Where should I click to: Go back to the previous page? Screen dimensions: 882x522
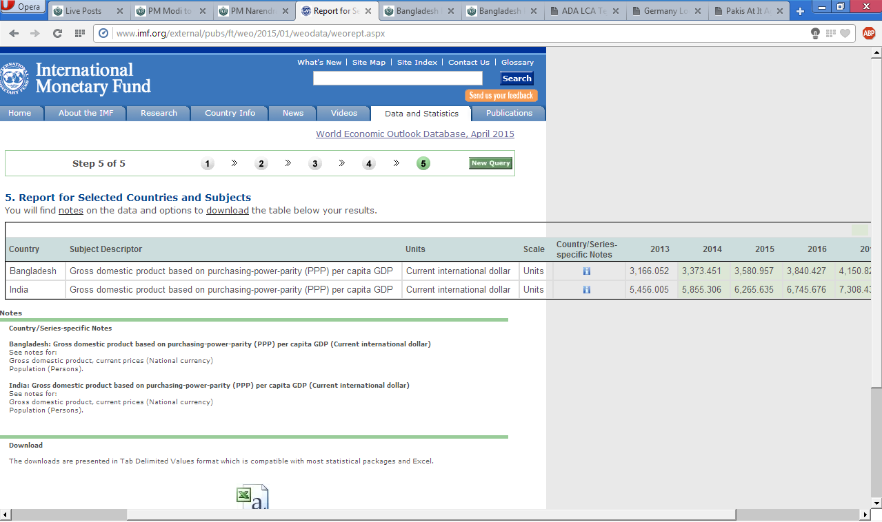[x=15, y=34]
